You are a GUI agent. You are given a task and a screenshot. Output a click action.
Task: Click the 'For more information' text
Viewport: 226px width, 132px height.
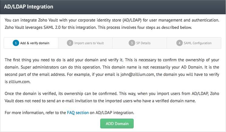point(36,113)
